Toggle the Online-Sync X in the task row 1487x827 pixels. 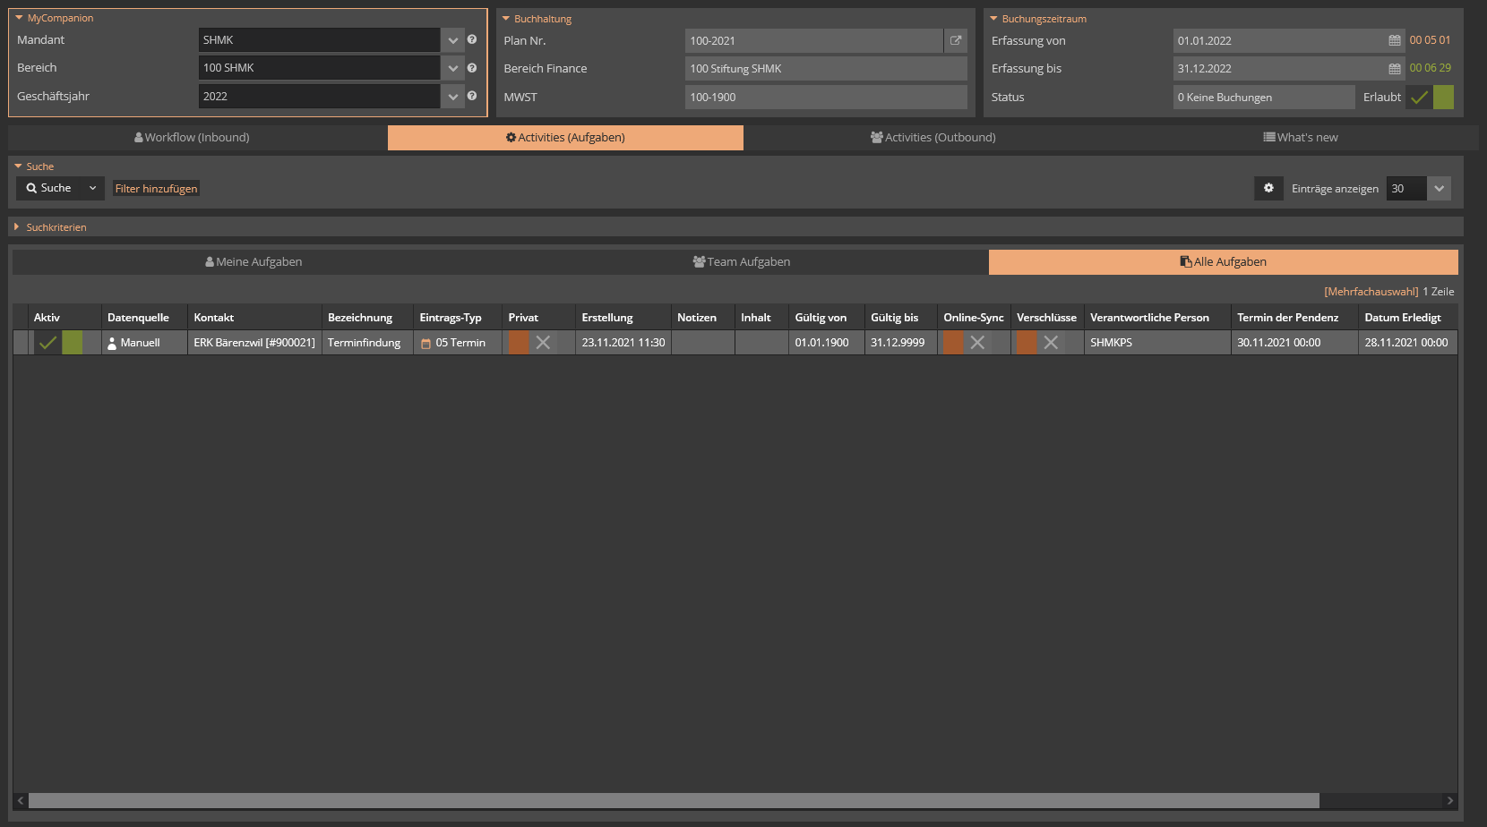coord(977,342)
